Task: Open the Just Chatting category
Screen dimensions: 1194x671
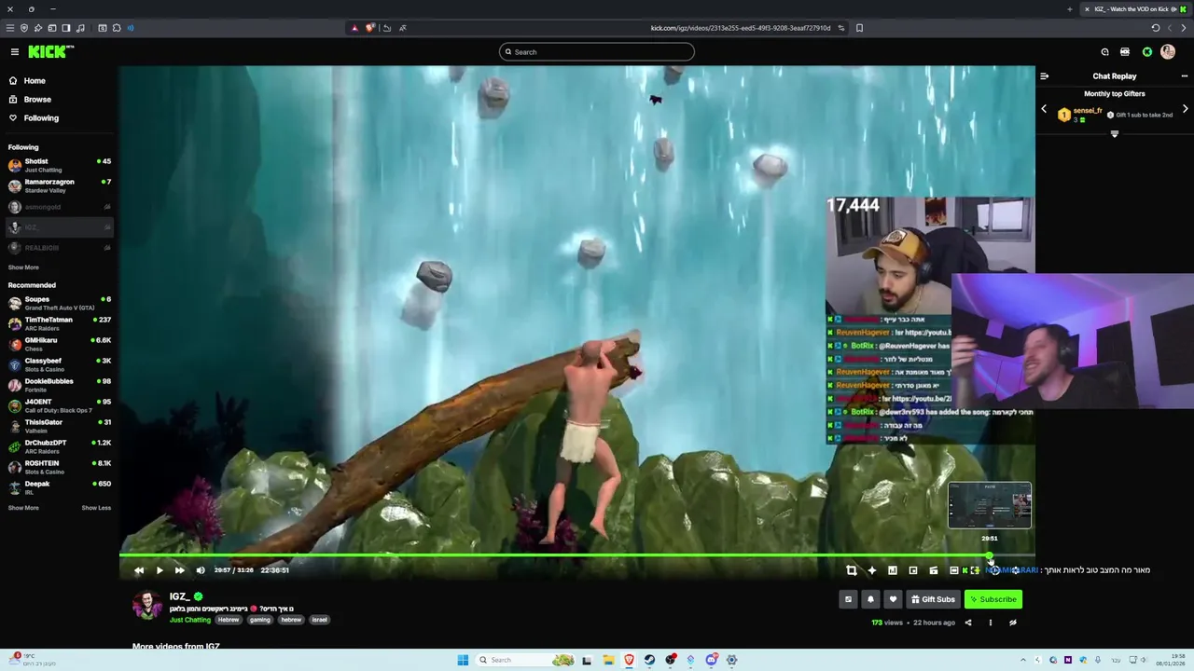Action: coord(190,620)
